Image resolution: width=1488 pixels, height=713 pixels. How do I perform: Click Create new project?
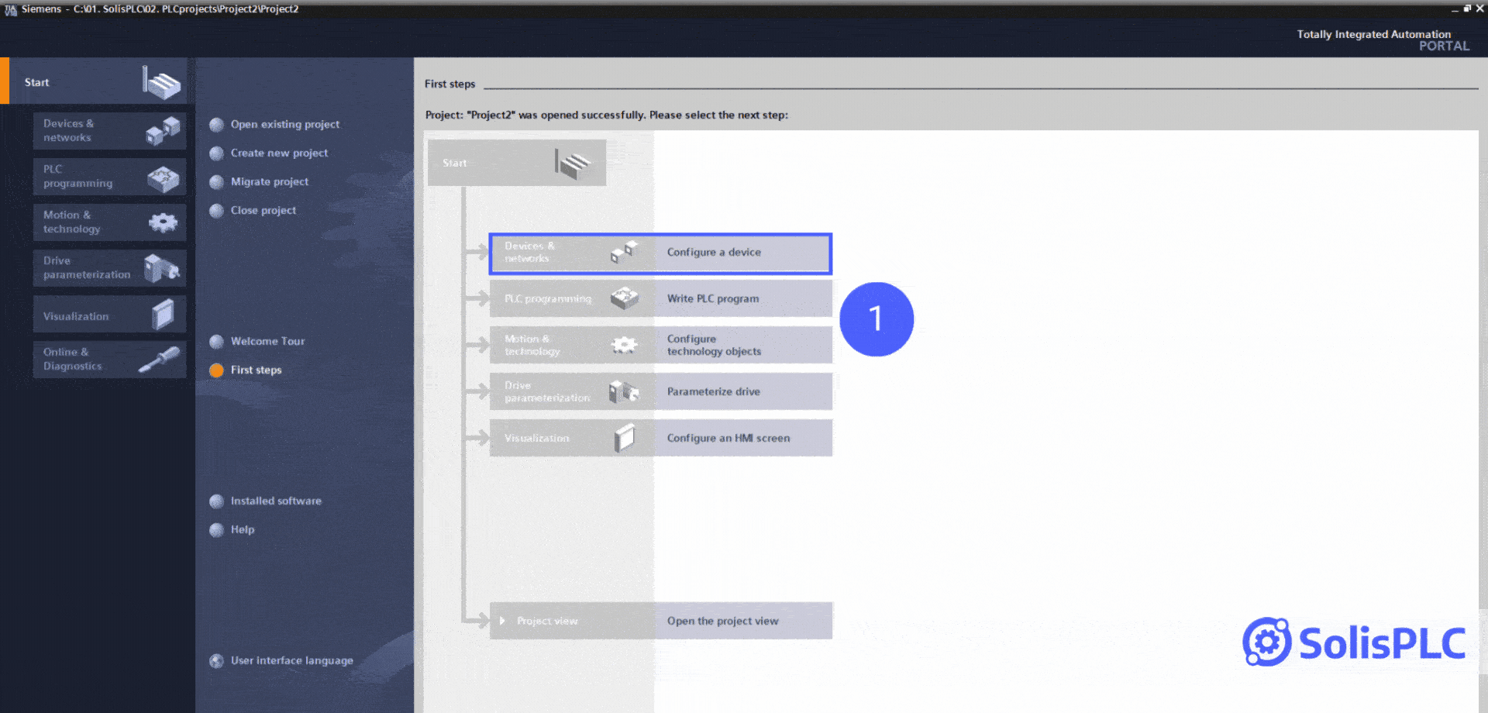(x=278, y=153)
